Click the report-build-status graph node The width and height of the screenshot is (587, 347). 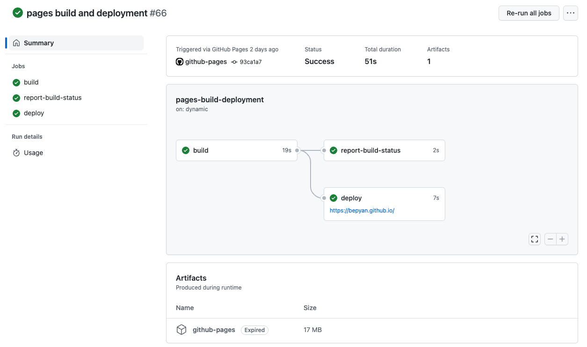384,150
